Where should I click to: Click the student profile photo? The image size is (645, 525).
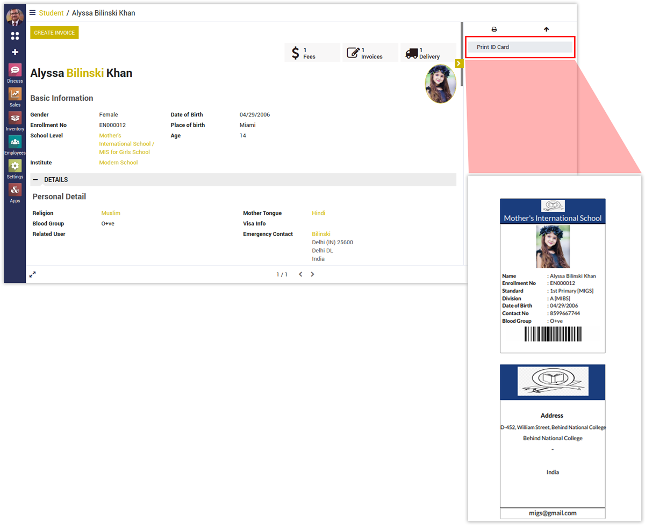[x=441, y=84]
